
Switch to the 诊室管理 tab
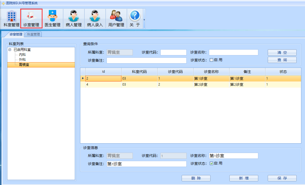[x=16, y=34]
